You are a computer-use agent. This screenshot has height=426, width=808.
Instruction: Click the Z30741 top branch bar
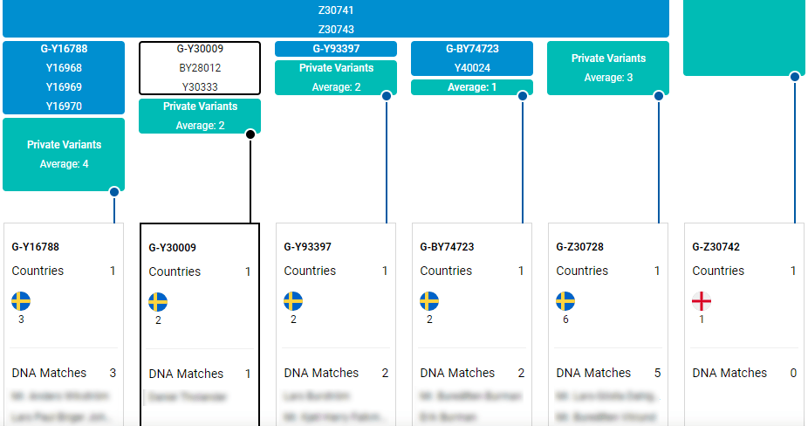tap(336, 10)
